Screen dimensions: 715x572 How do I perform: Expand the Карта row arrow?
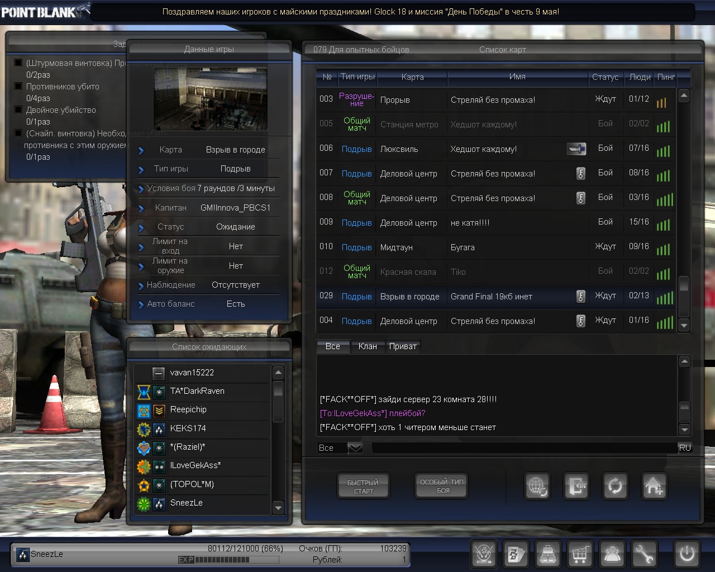141,150
